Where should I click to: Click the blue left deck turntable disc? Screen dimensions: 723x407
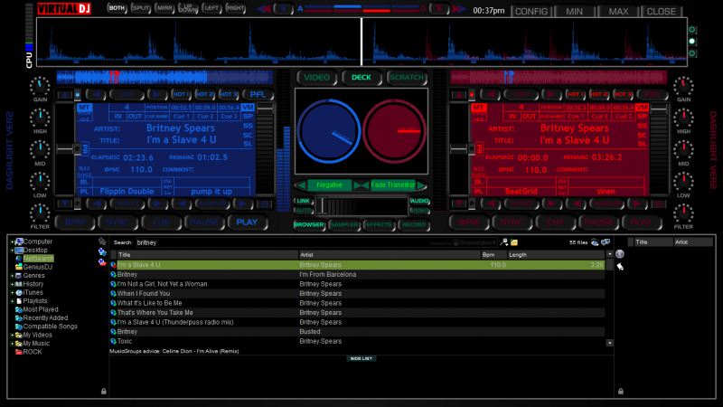pos(329,131)
